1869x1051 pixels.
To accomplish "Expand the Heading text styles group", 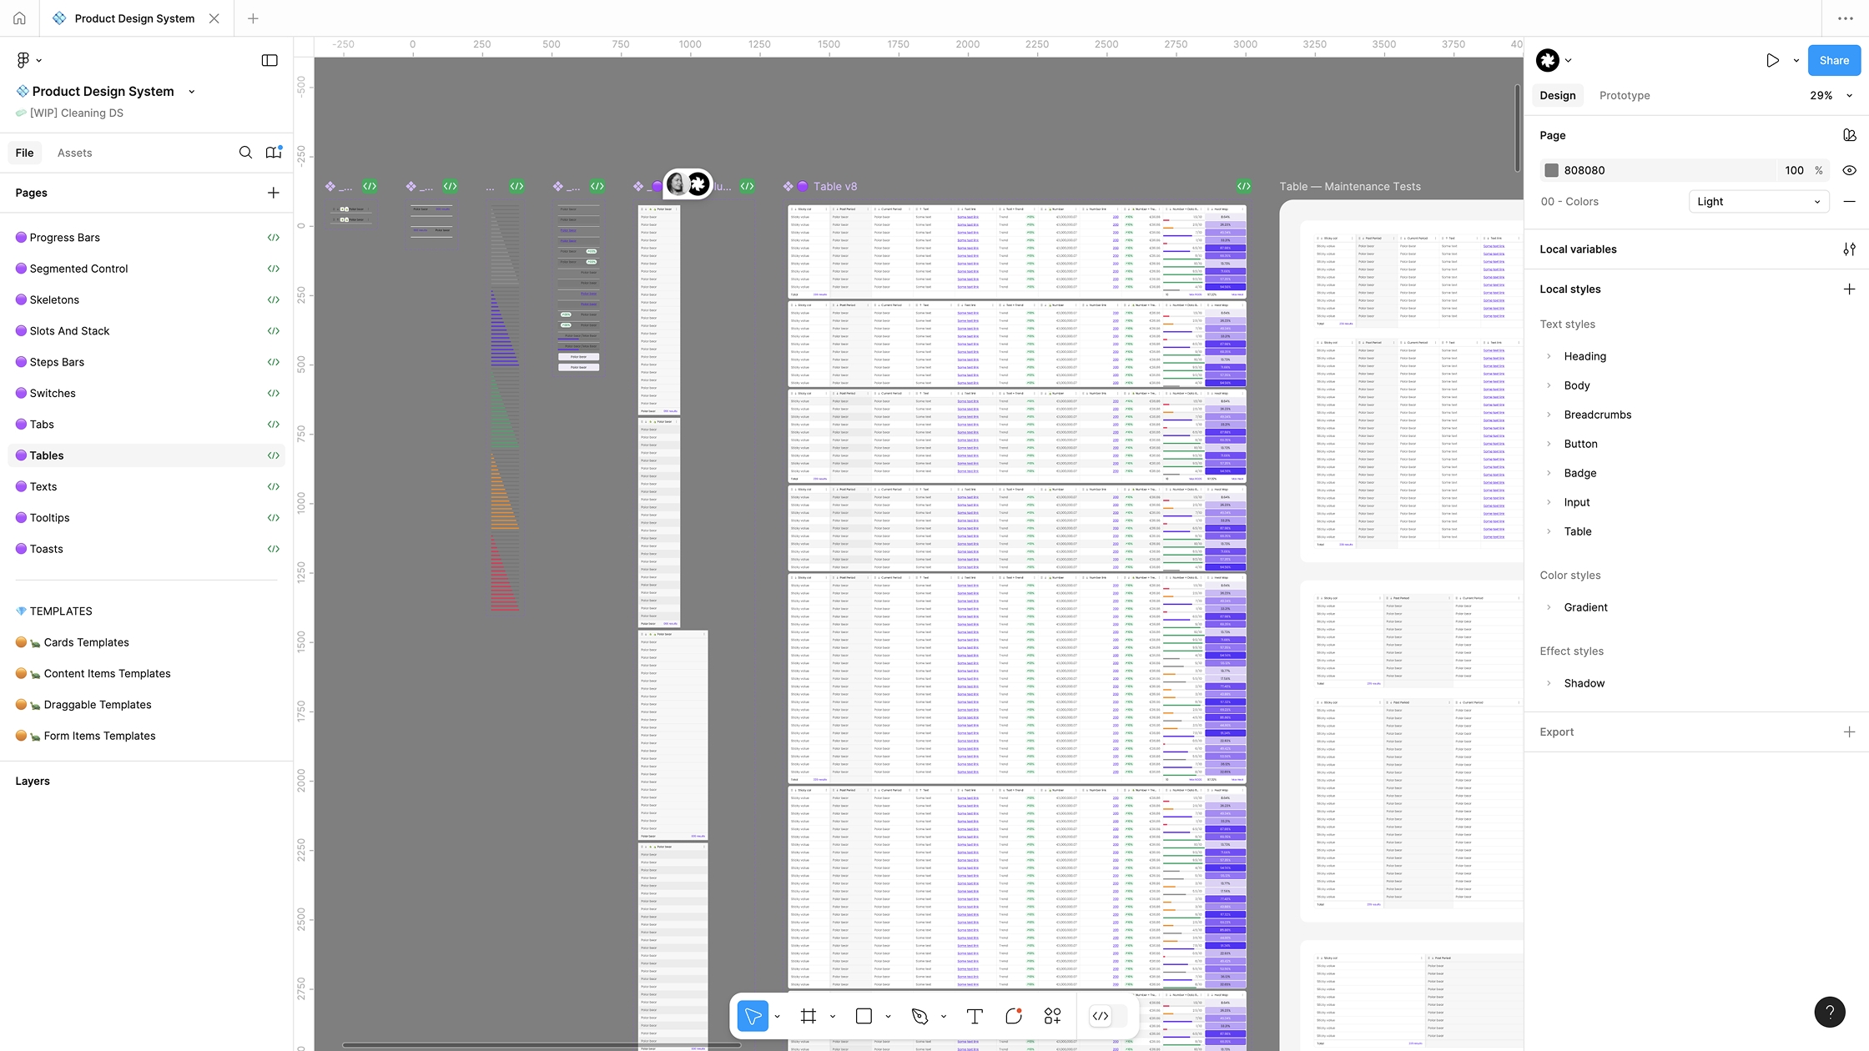I will 1549,356.
